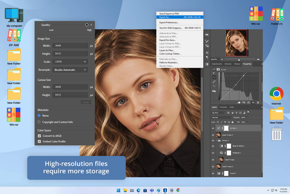The height and width of the screenshot is (194, 290).
Task: Switch to the Channels tab
Action: [223, 107]
